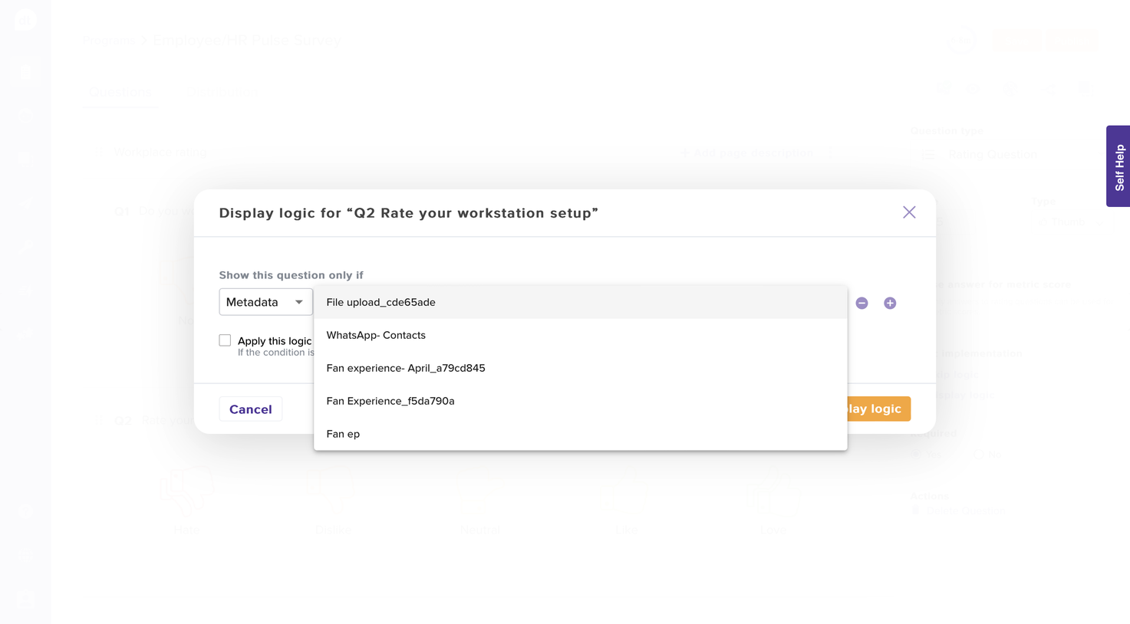Open the Self Help side panel
The width and height of the screenshot is (1130, 624).
pyautogui.click(x=1118, y=166)
